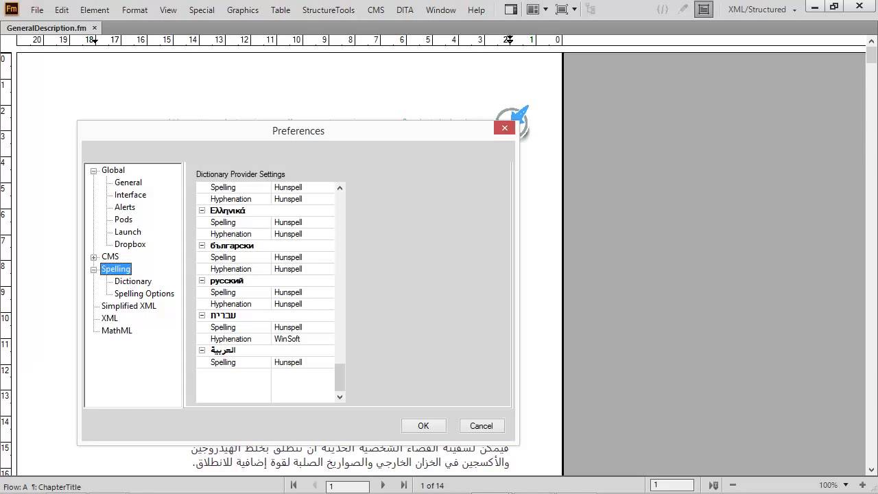Select Alerts preferences item

125,207
